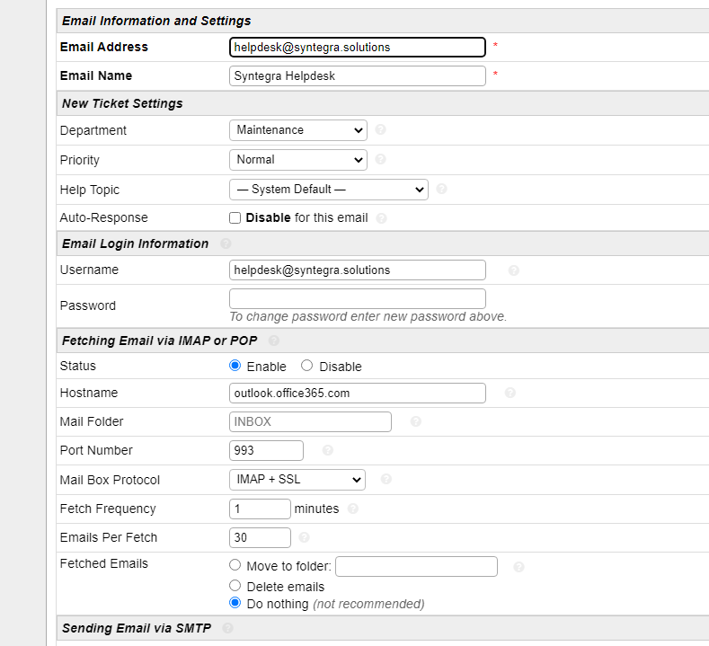Open the Department dropdown showing Maintenance
The image size is (709, 646).
(297, 130)
